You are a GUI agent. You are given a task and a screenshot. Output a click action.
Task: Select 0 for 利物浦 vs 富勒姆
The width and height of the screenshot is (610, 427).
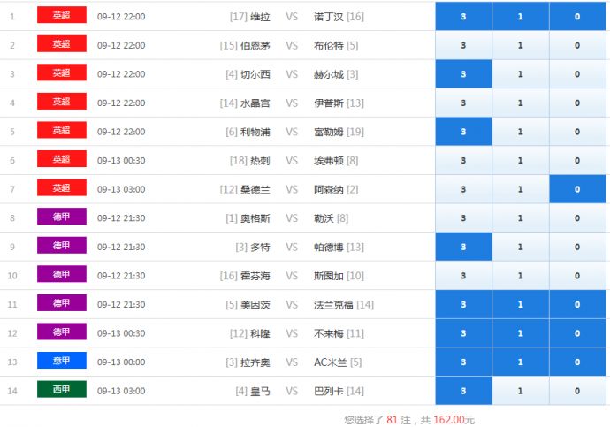click(577, 132)
